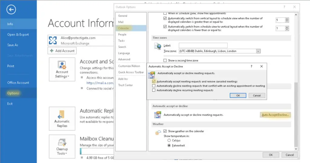Open the Office Account page
This screenshot has width=310, height=163.
[18, 83]
